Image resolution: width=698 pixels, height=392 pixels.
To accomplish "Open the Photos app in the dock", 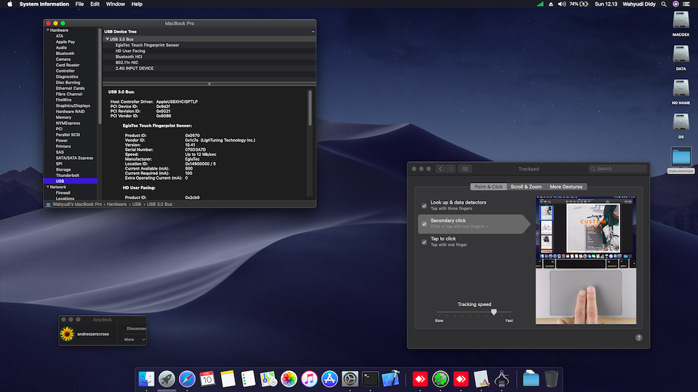I will (x=289, y=379).
